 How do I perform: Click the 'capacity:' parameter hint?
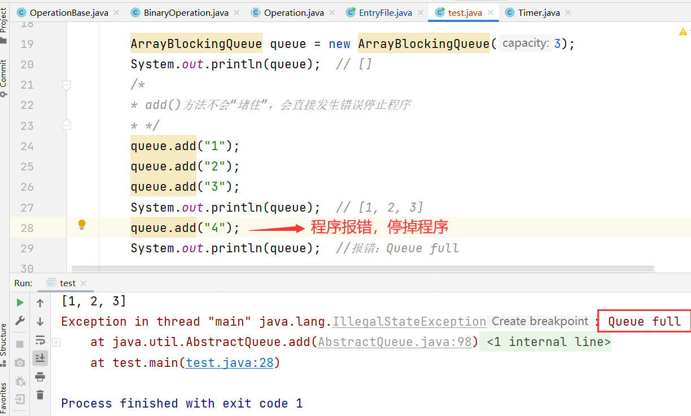[x=525, y=43]
